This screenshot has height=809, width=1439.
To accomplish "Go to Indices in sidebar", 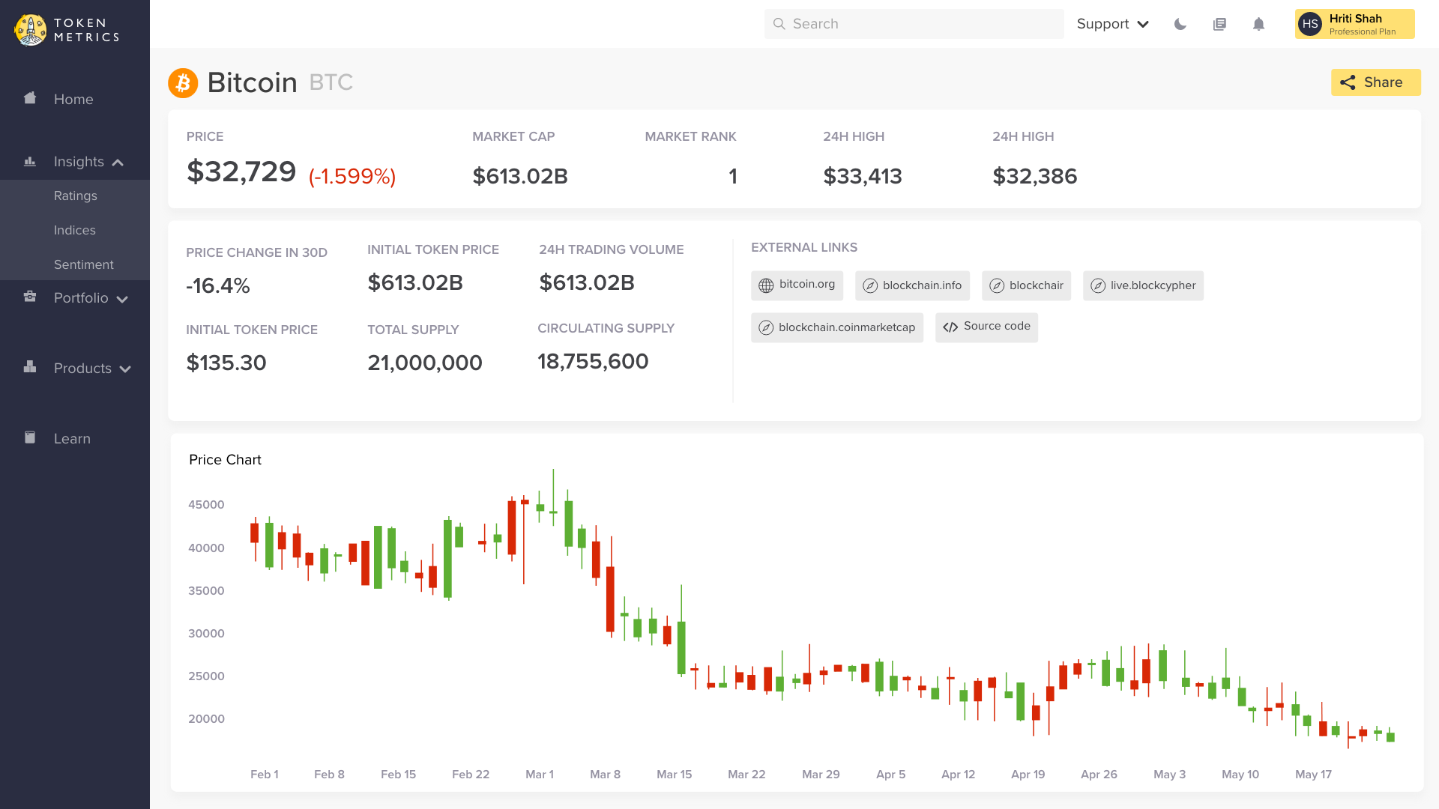I will coord(75,230).
